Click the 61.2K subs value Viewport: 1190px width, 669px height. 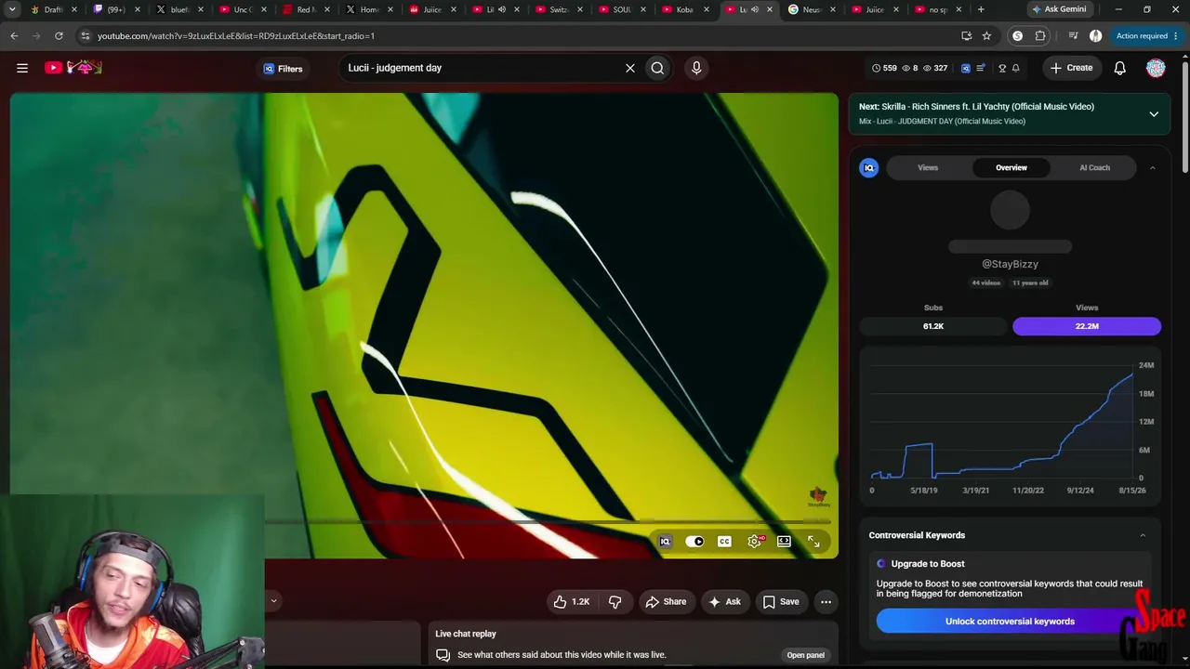click(933, 326)
